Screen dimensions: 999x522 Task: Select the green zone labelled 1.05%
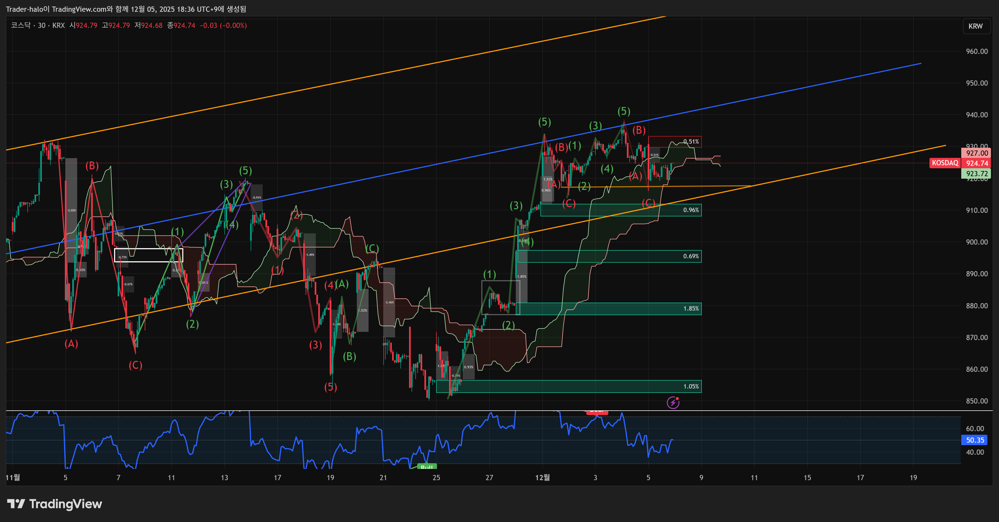569,386
